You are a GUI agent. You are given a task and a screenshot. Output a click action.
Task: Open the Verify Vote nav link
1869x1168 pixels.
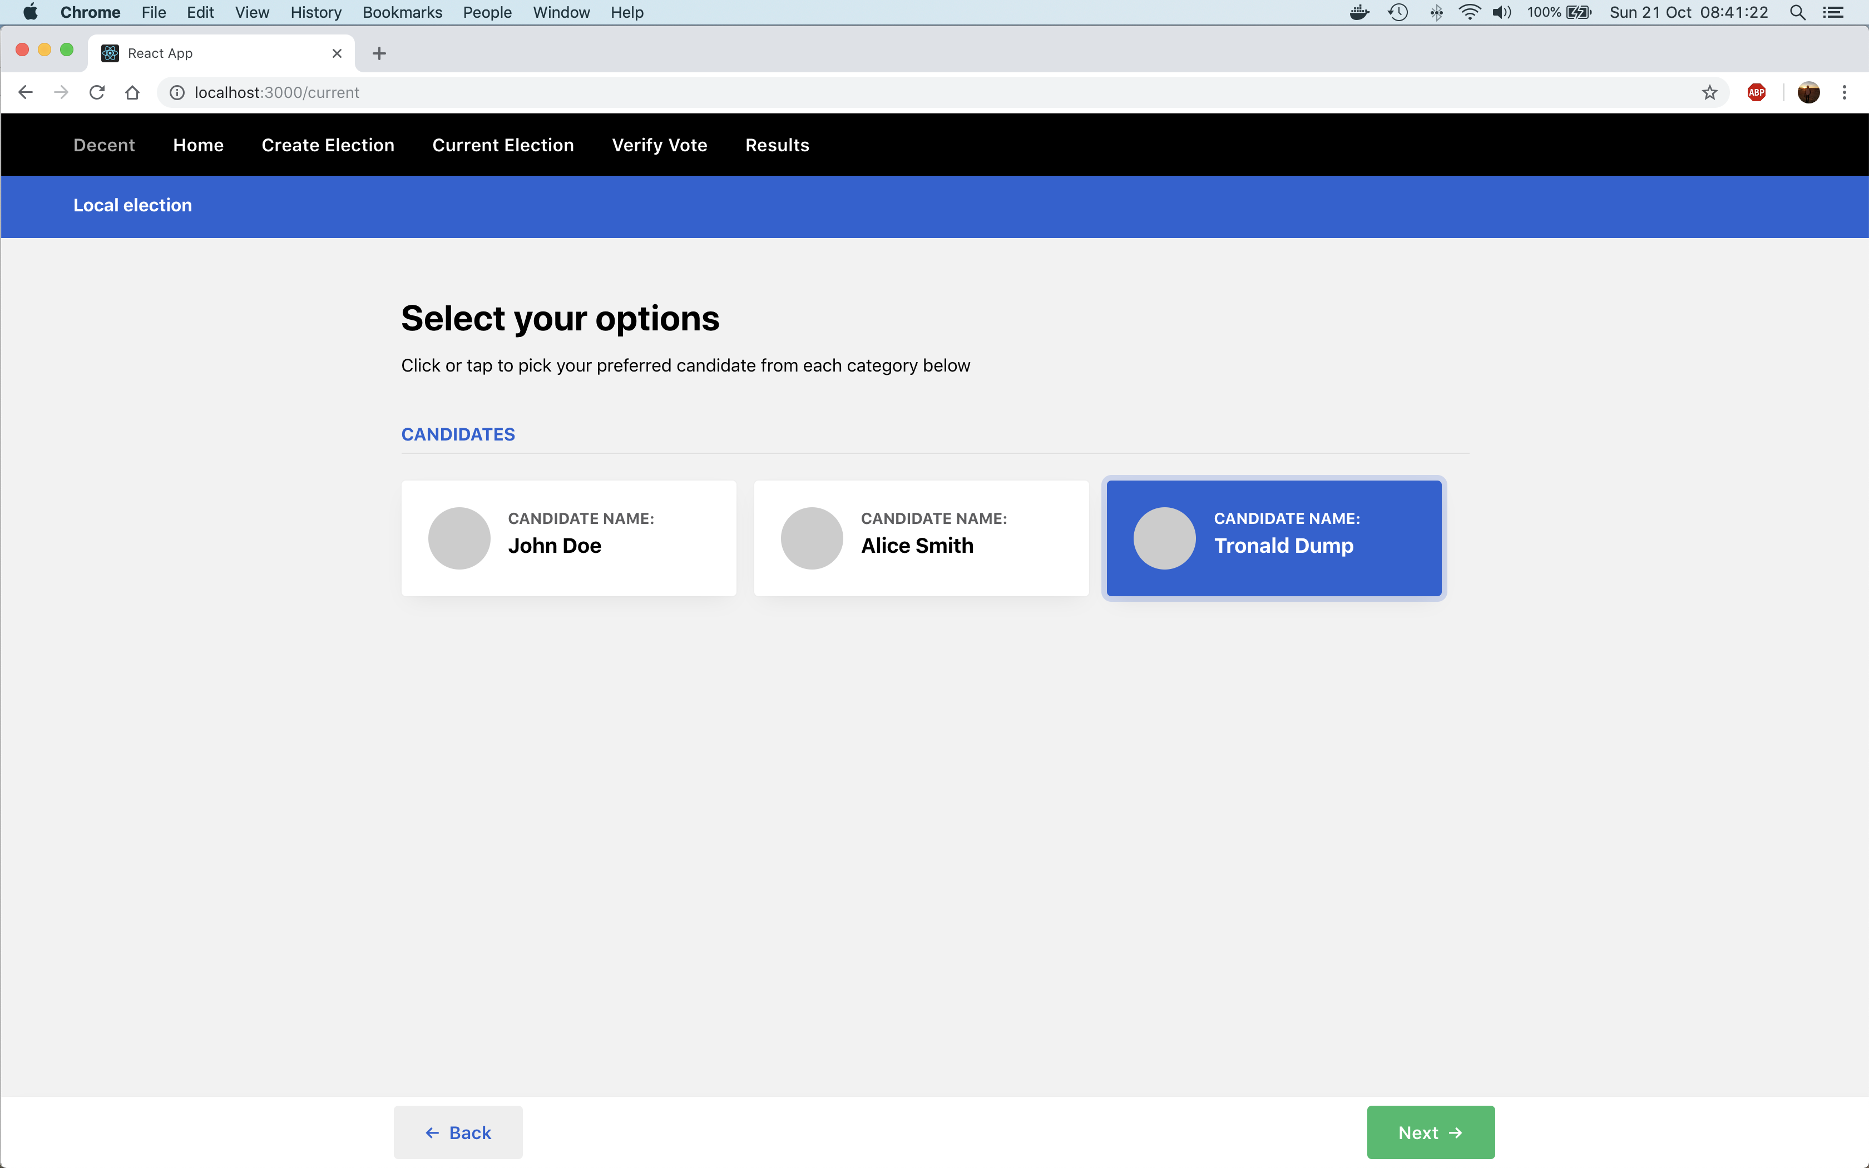659,145
